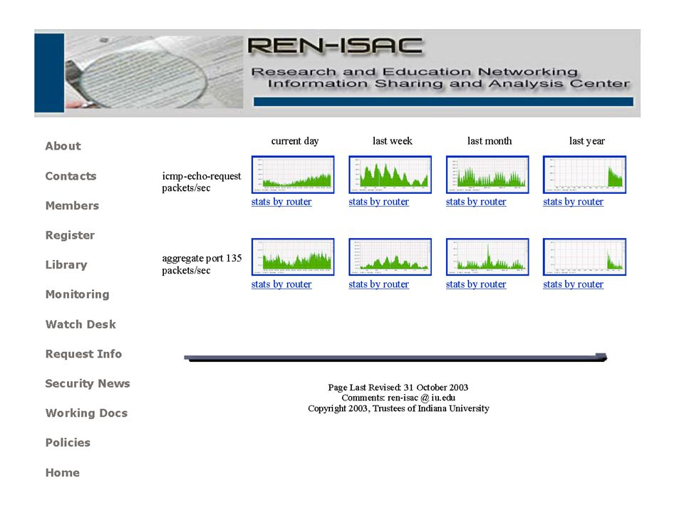
Task: Open current day port 135 graph thumbnail
Action: tap(293, 257)
